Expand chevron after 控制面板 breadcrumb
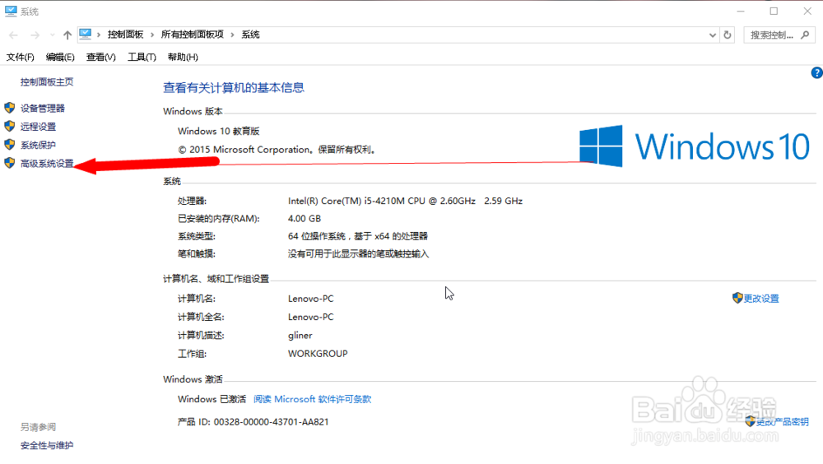The image size is (823, 464). pos(152,35)
